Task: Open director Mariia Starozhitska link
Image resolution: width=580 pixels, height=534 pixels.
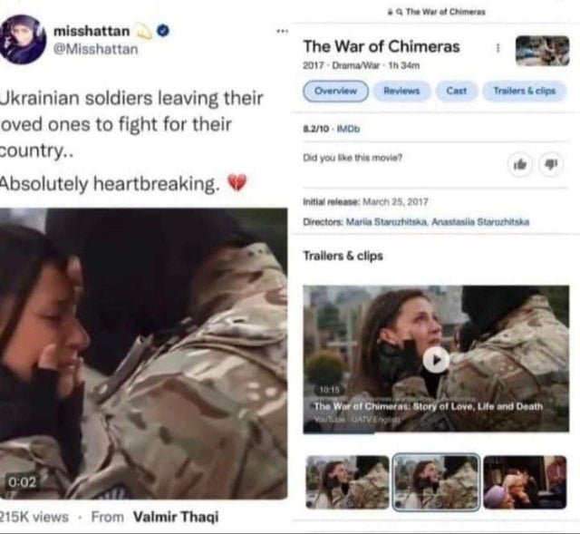Action: 387,222
